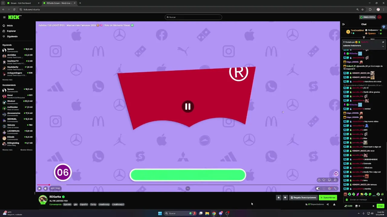This screenshot has height=217, width=387.
Task: Click the Conversando category link
Action: 55,204
